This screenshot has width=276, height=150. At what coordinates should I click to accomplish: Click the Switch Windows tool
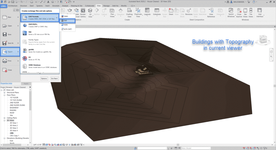(x=231, y=13)
